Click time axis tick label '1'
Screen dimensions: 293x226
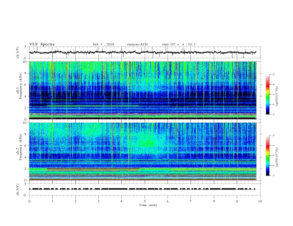(52, 201)
